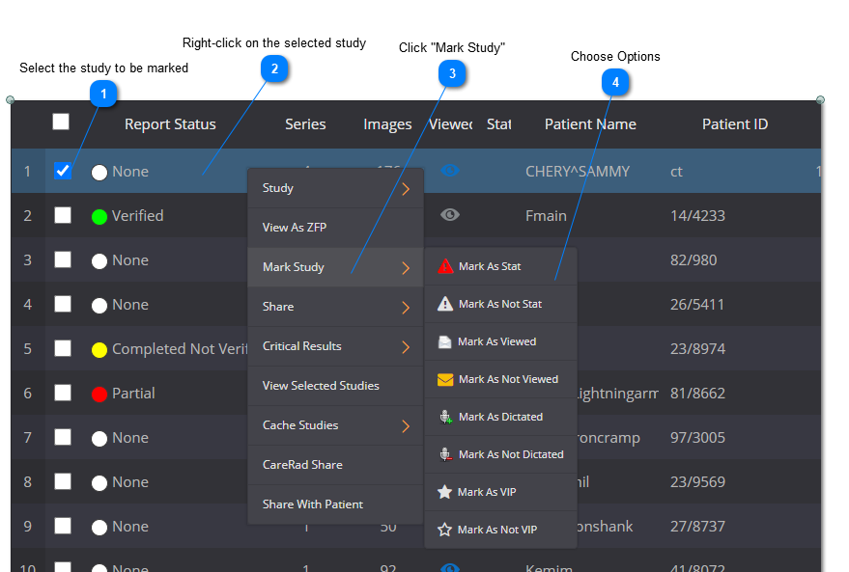Click the red Mark As Stat warning icon
Screen dimensions: 849x572
pyautogui.click(x=444, y=266)
